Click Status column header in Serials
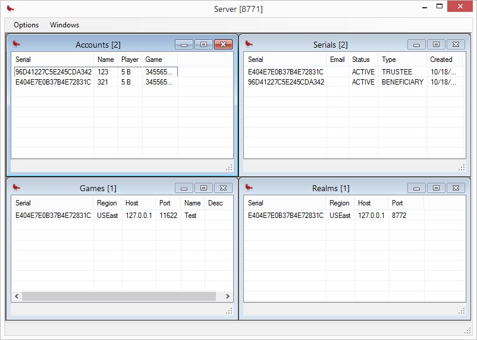 pyautogui.click(x=363, y=60)
